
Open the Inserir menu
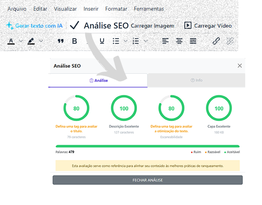coord(91,9)
